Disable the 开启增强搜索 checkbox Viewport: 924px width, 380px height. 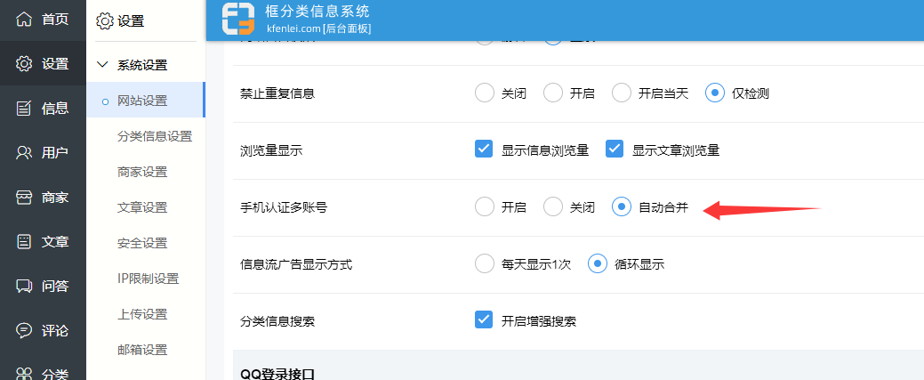click(484, 320)
